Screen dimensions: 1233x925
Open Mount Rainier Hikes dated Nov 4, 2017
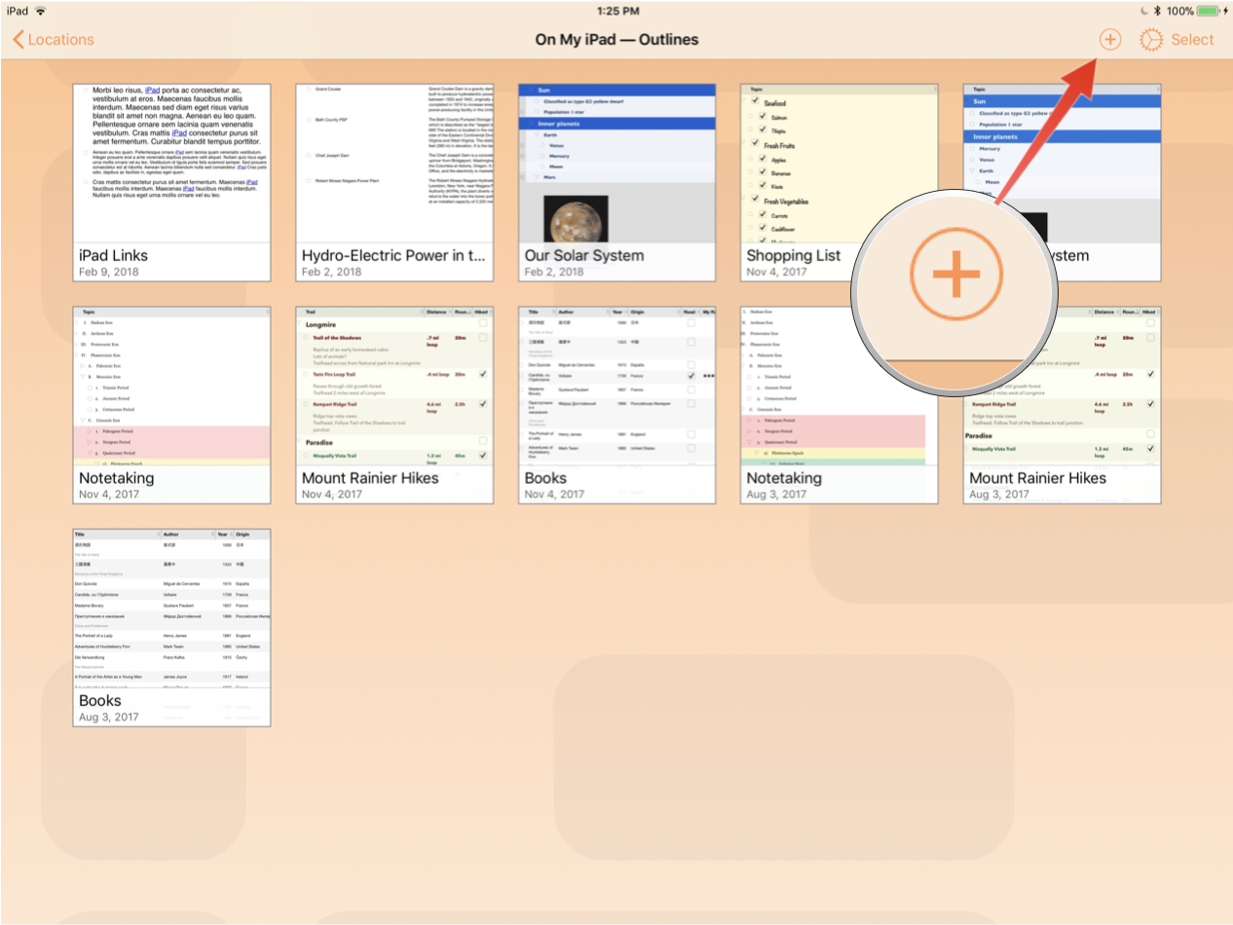[x=394, y=404]
